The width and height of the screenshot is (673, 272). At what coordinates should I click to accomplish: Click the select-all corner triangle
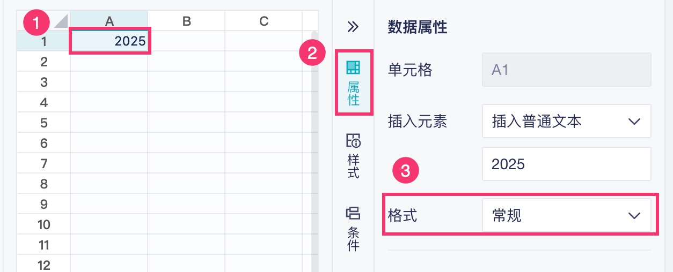point(60,21)
